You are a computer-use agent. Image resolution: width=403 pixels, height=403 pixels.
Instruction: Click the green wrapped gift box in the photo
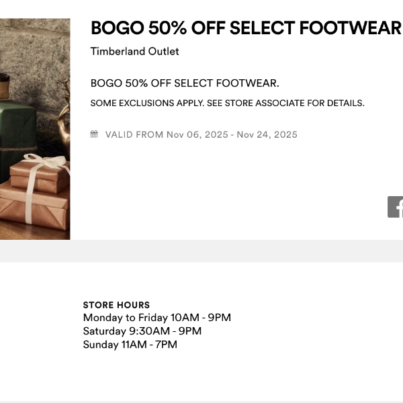(x=17, y=128)
